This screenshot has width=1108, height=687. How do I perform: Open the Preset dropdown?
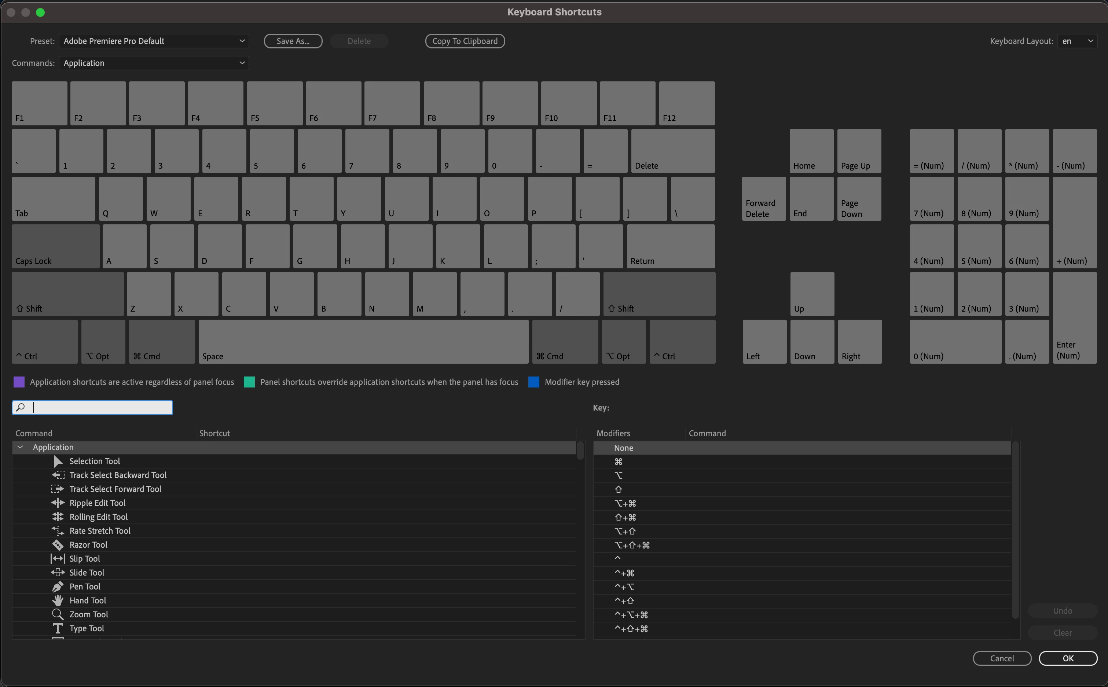tap(154, 41)
